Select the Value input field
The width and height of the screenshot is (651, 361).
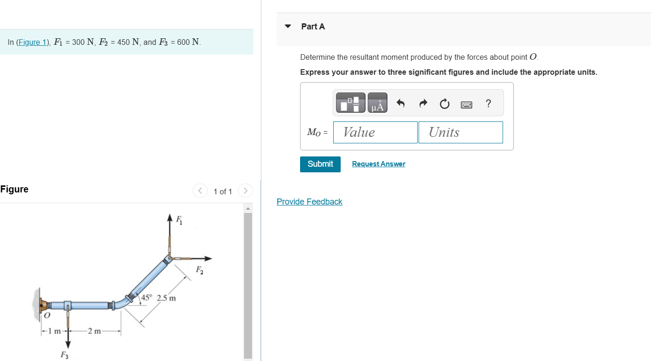375,132
